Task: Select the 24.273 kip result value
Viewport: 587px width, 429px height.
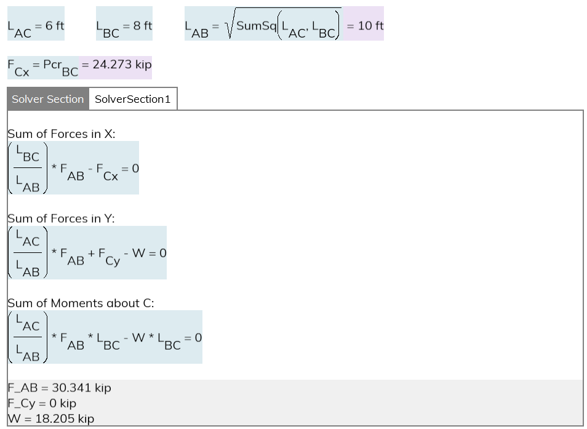Action: pyautogui.click(x=116, y=65)
